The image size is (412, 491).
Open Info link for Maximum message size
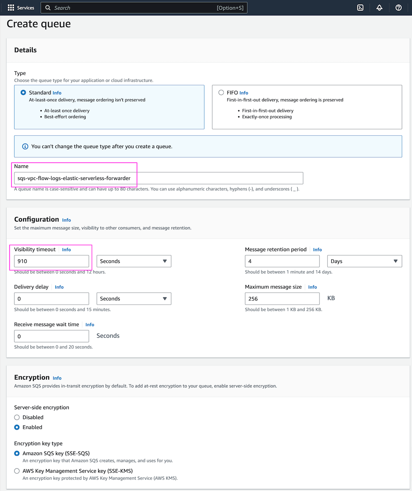(312, 287)
